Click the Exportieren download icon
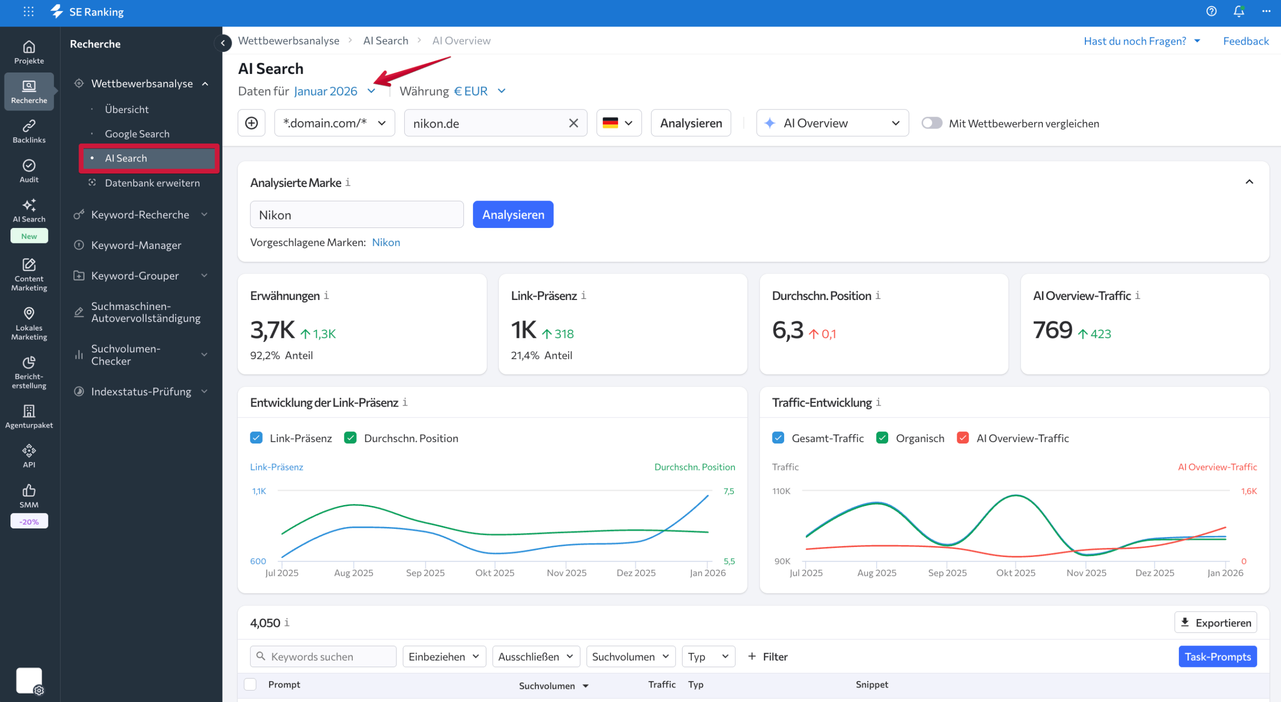The height and width of the screenshot is (702, 1281). pos(1185,622)
